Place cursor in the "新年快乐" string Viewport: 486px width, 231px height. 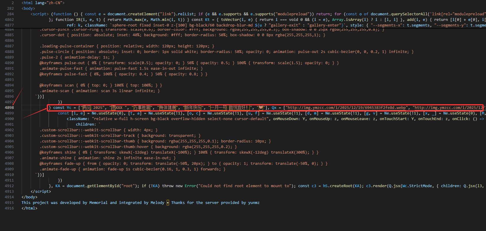(193, 108)
